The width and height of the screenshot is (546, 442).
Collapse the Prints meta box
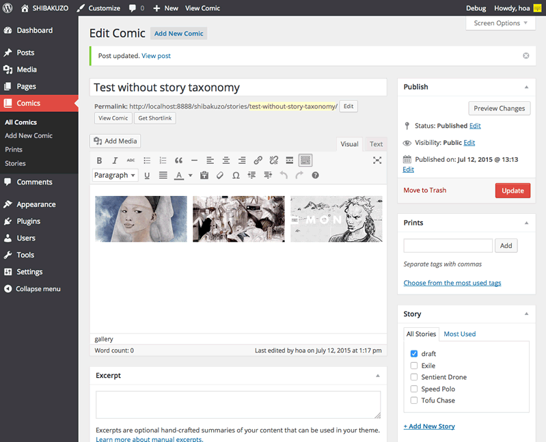click(x=526, y=223)
